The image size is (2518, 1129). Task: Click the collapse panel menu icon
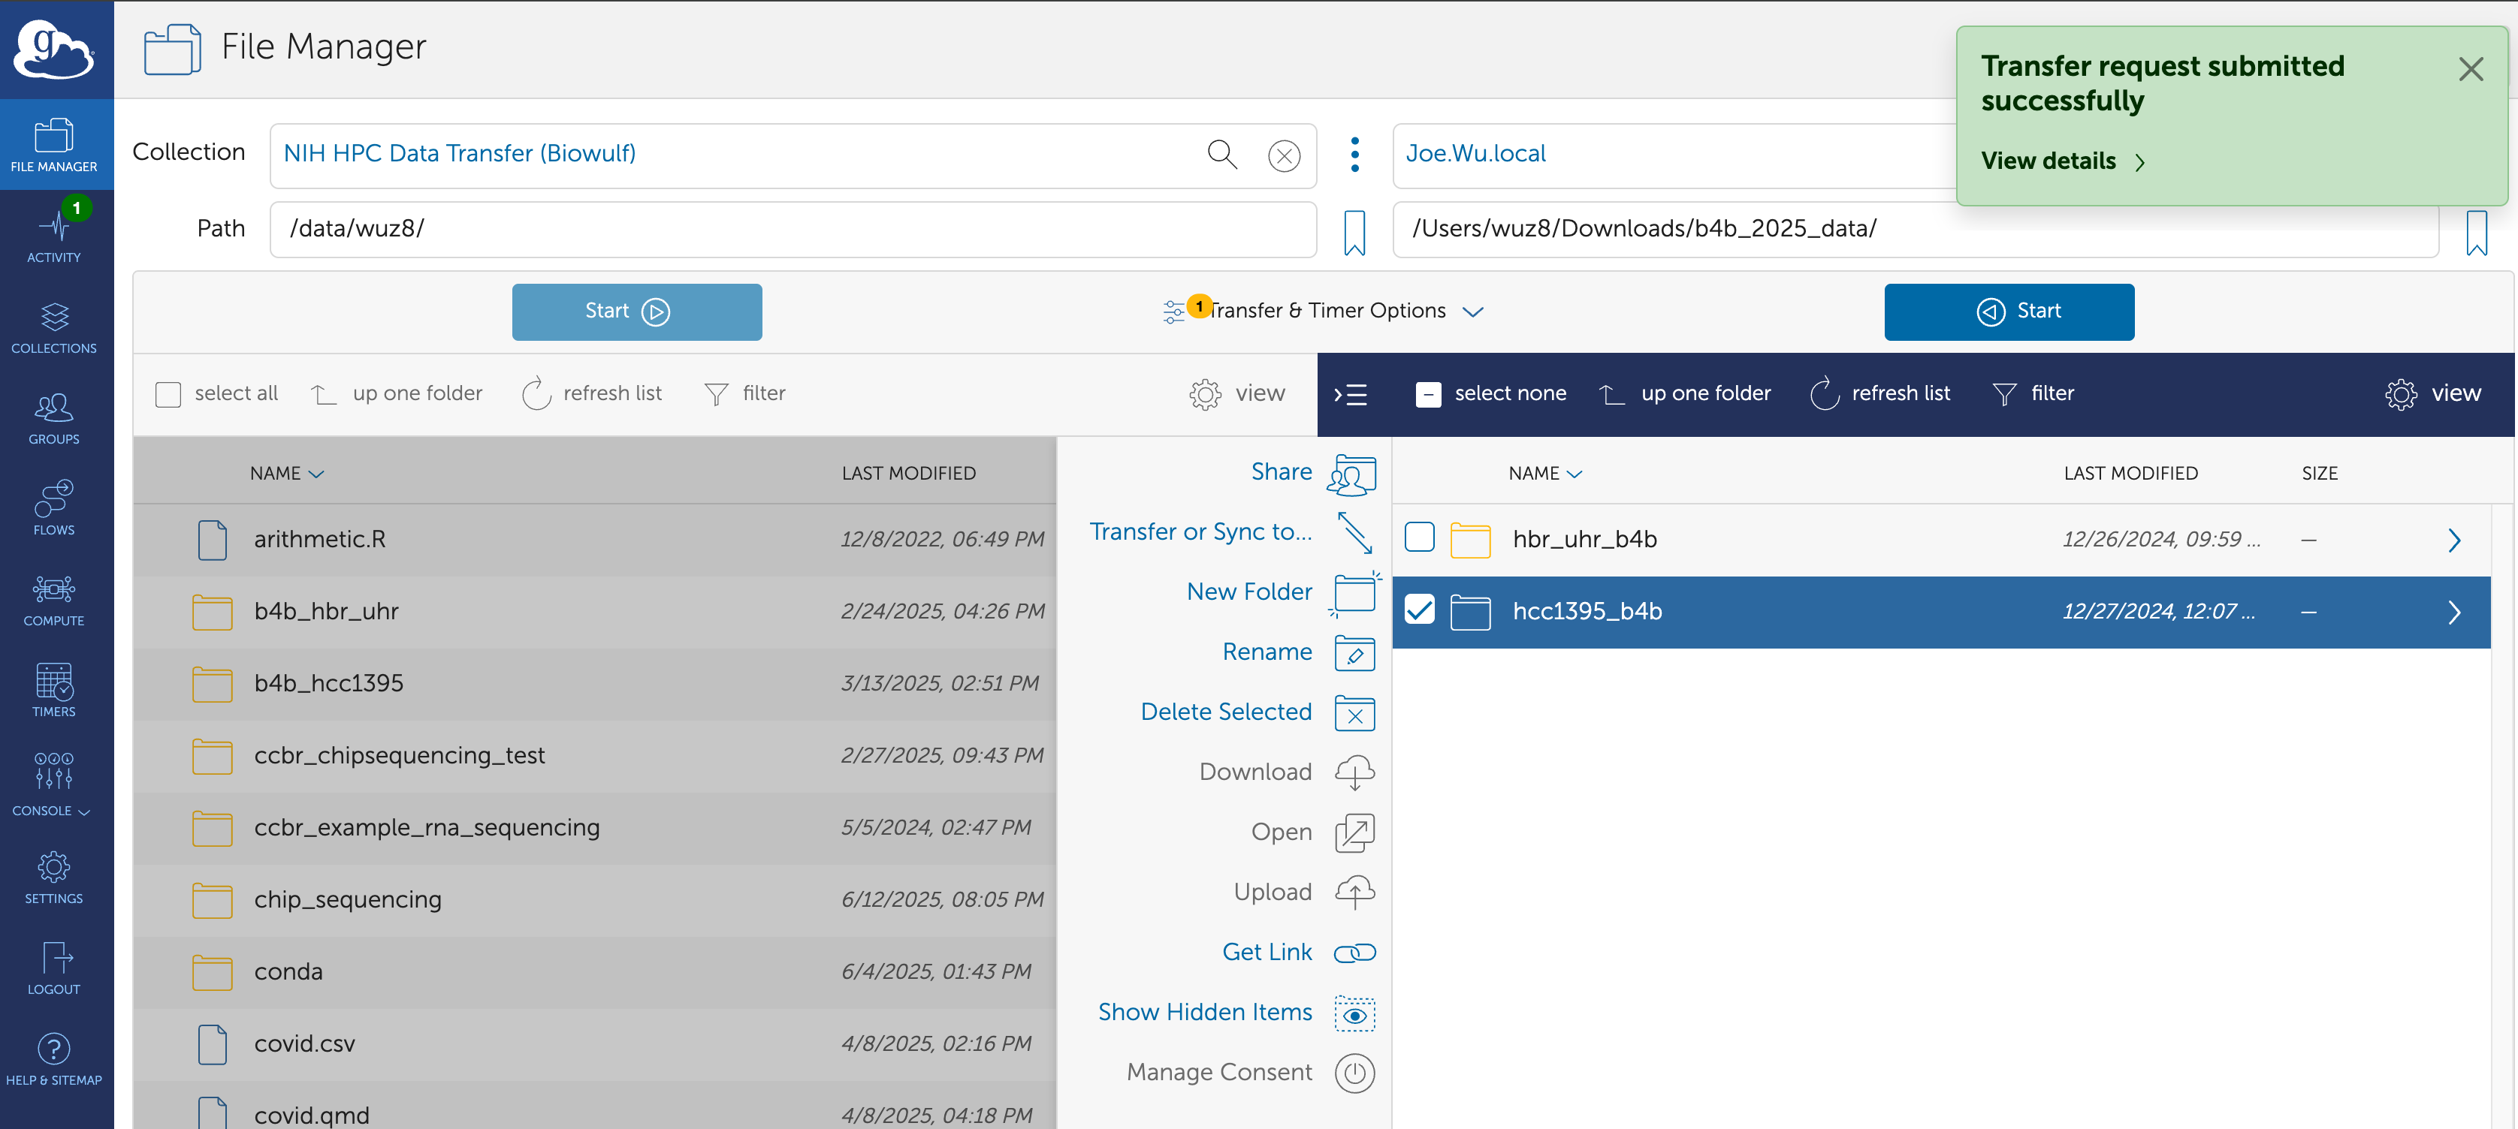coord(1351,395)
